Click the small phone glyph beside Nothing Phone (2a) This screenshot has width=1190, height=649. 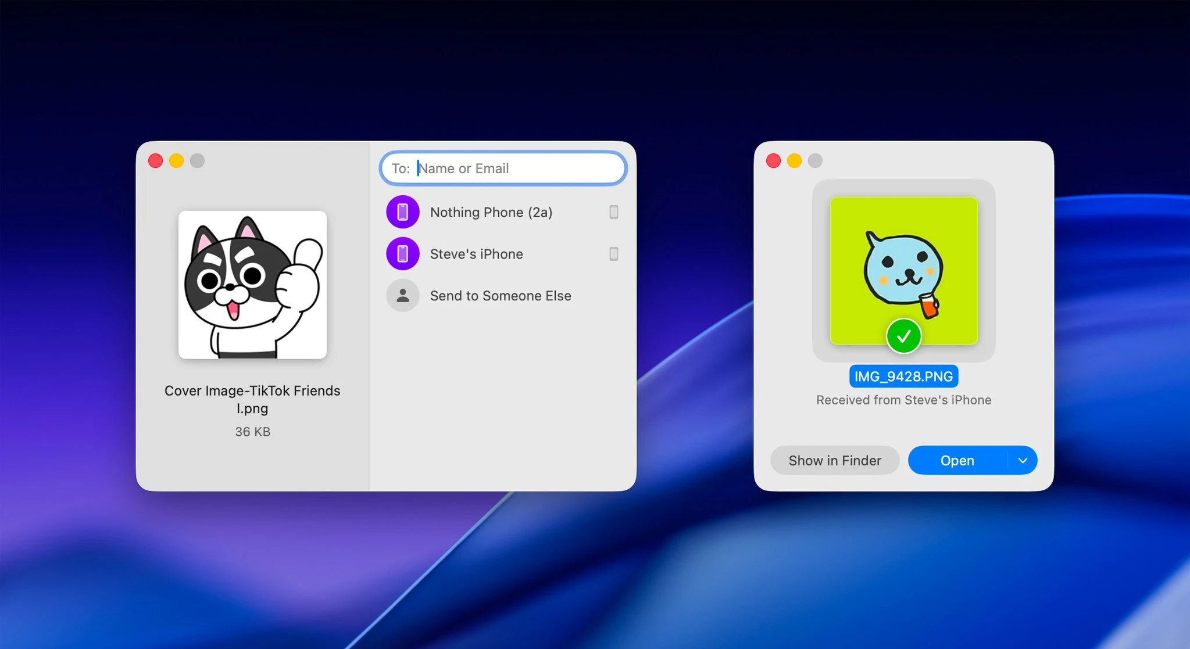(x=613, y=212)
